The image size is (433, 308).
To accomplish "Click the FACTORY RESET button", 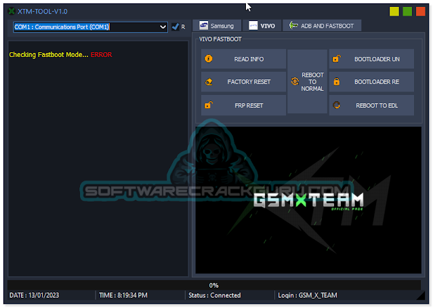I will click(243, 82).
